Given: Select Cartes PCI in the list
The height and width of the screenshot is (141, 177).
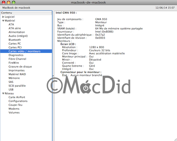Looking at the screenshot, I should [x=15, y=47].
